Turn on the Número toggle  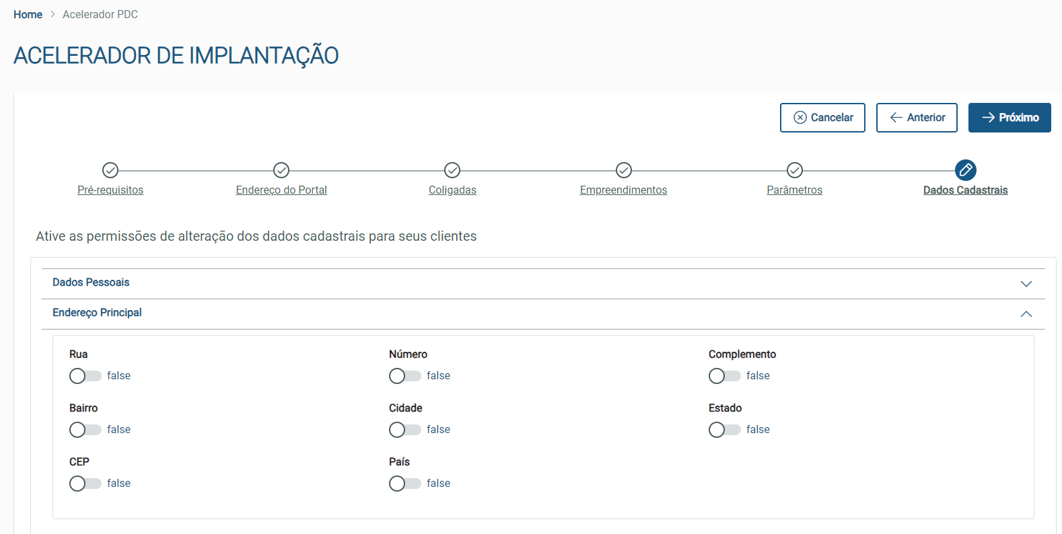point(404,376)
